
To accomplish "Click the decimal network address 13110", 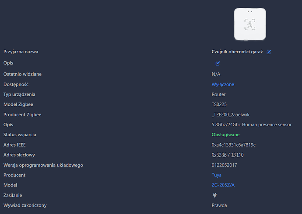I will (237, 155).
